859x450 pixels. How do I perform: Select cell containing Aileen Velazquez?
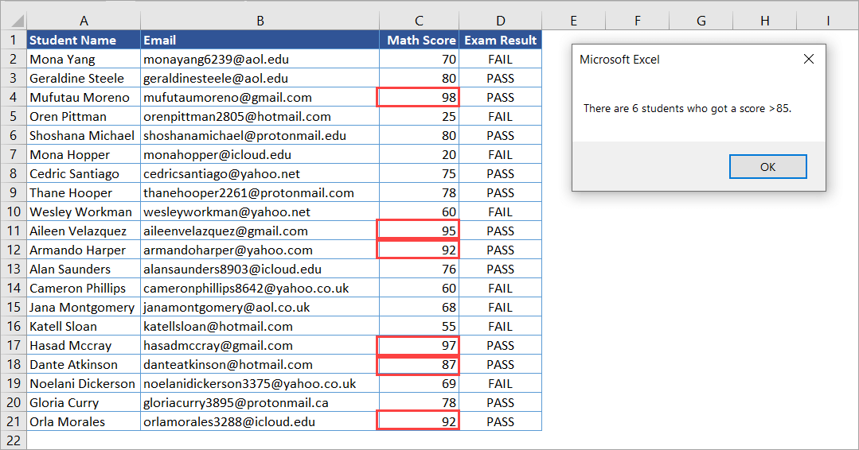pos(84,231)
